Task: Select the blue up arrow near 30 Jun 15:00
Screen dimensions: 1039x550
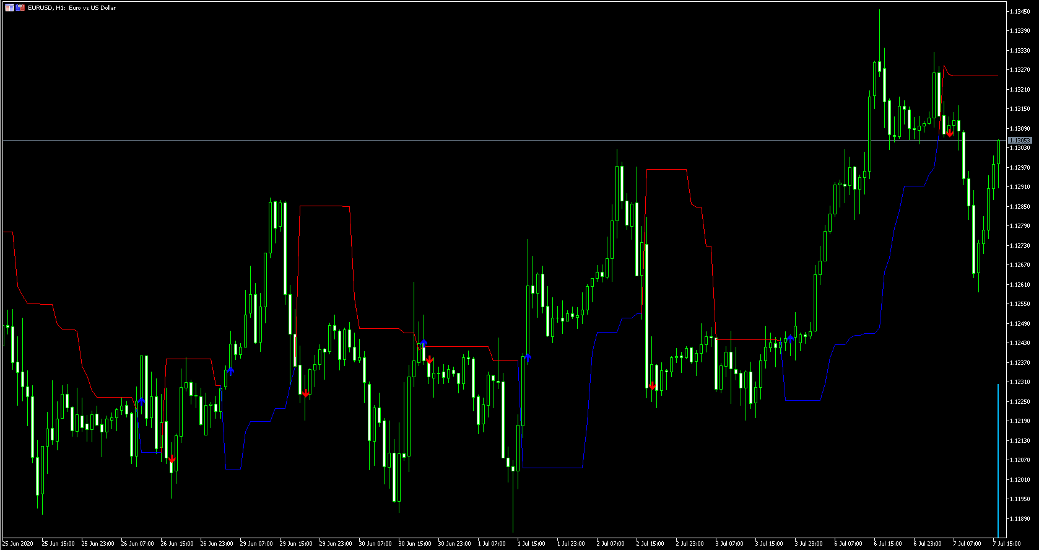Action: pyautogui.click(x=424, y=343)
